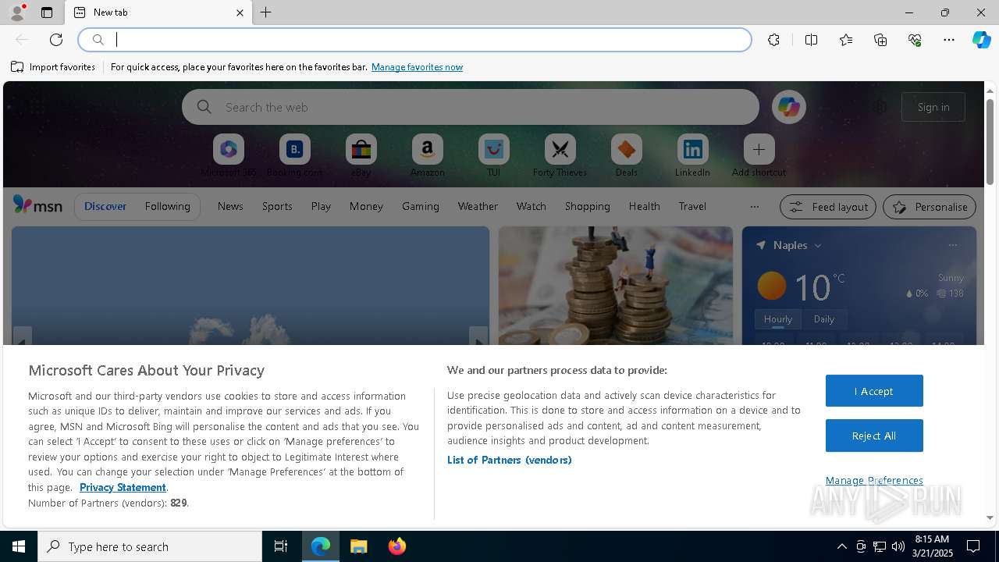Open the Booking.com shortcut
This screenshot has height=562, width=999.
pos(294,155)
